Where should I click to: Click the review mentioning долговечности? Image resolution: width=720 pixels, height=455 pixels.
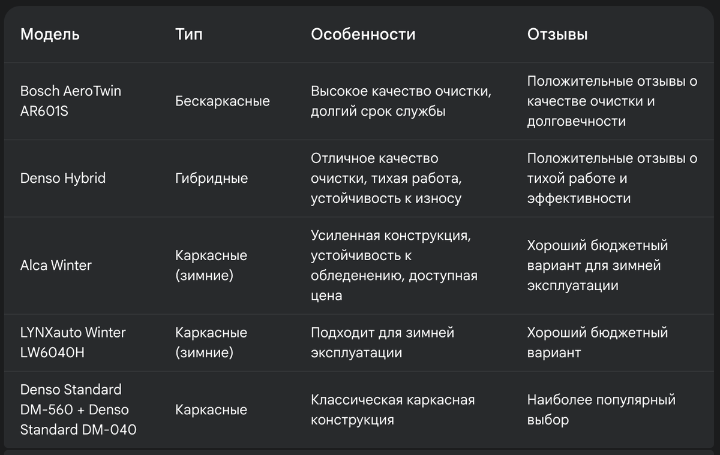(x=612, y=101)
